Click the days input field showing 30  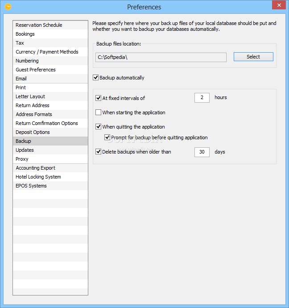202,152
